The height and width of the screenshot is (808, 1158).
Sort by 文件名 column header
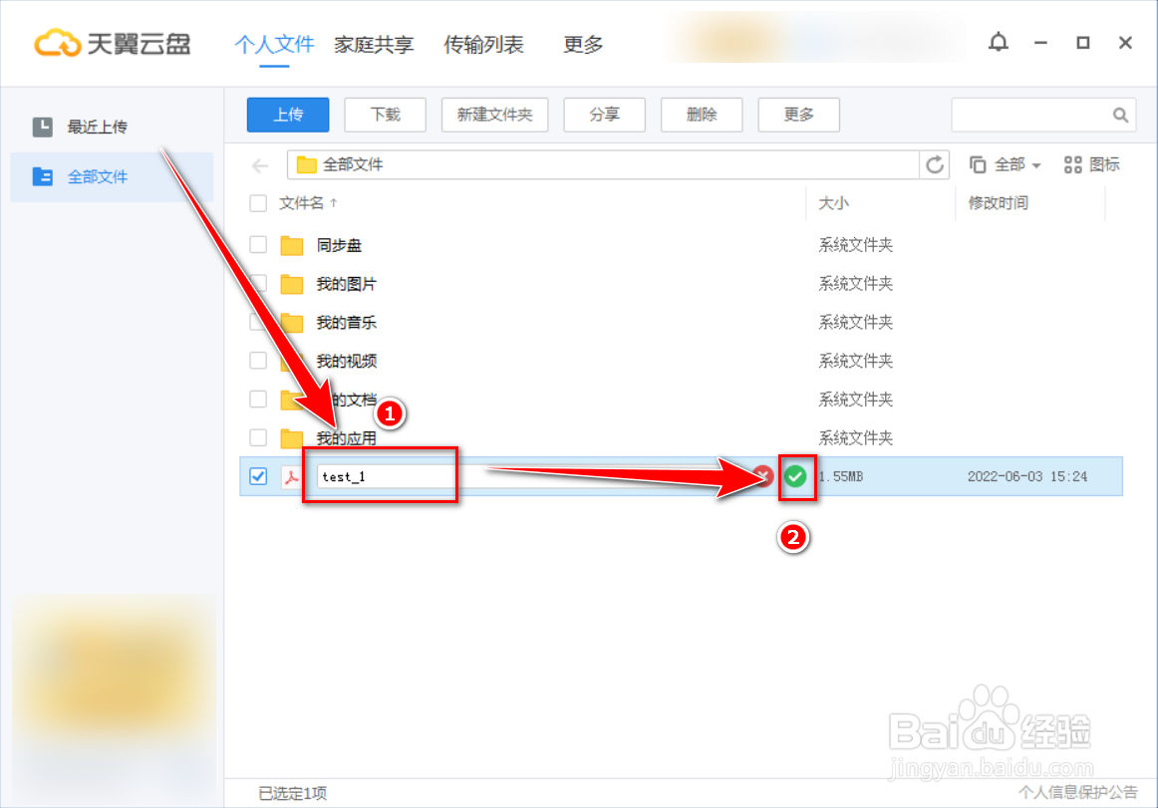point(308,203)
